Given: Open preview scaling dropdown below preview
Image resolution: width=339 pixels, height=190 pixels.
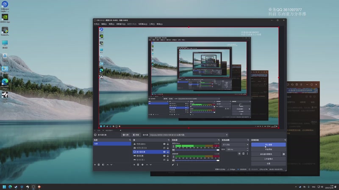Looking at the screenshot, I should point(120,130).
